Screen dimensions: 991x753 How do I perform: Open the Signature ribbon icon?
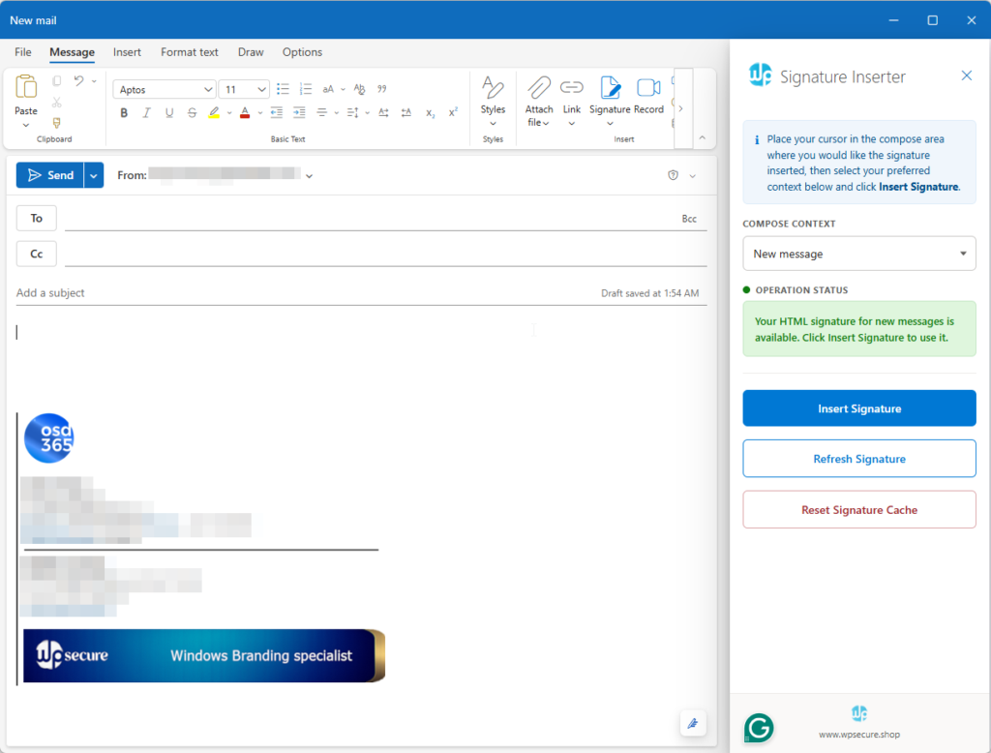pos(610,88)
